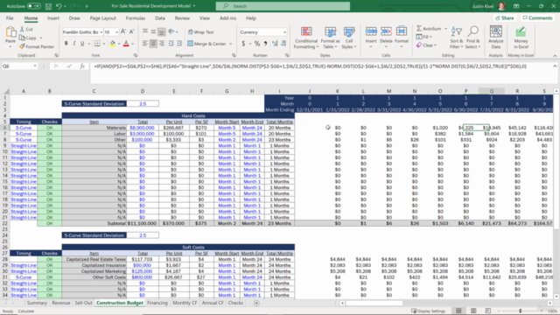Open Find & Select menu
This screenshot has width=560, height=315.
472,38
